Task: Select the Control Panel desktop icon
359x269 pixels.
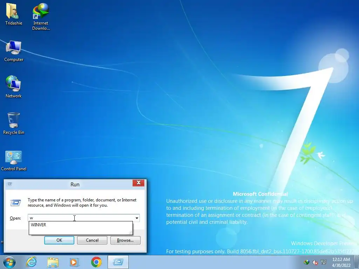Action: point(14,160)
